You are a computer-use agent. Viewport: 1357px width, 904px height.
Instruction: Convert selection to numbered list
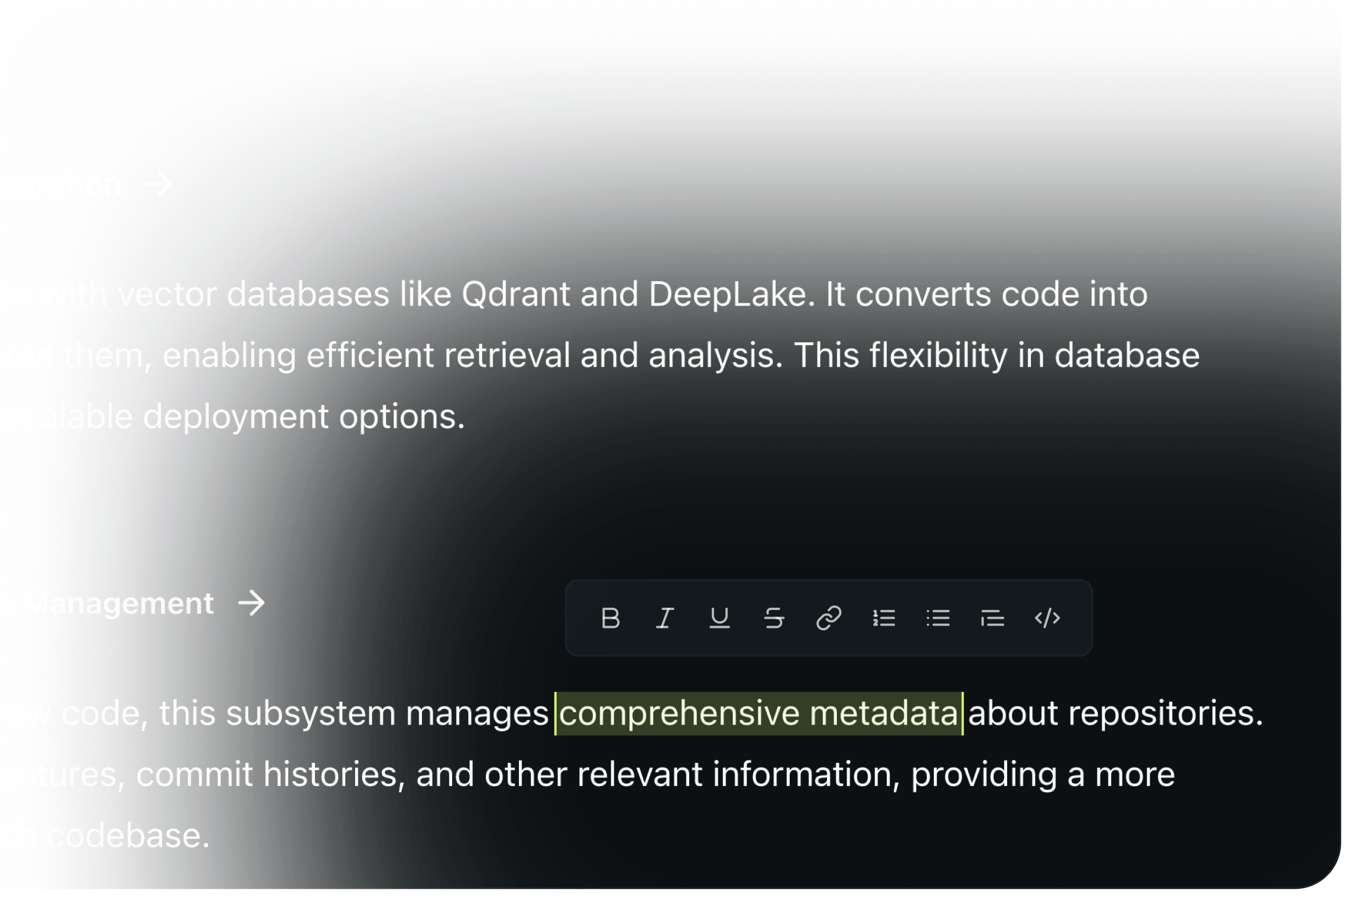883,618
